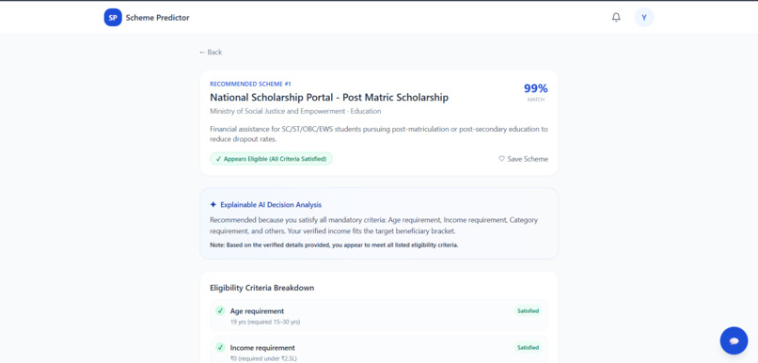The height and width of the screenshot is (363, 758).
Task: Click the Scheme Predictor brand name
Action: 158,18
